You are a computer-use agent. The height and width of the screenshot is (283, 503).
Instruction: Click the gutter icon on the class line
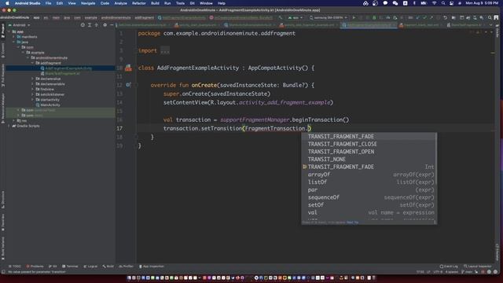coord(128,68)
